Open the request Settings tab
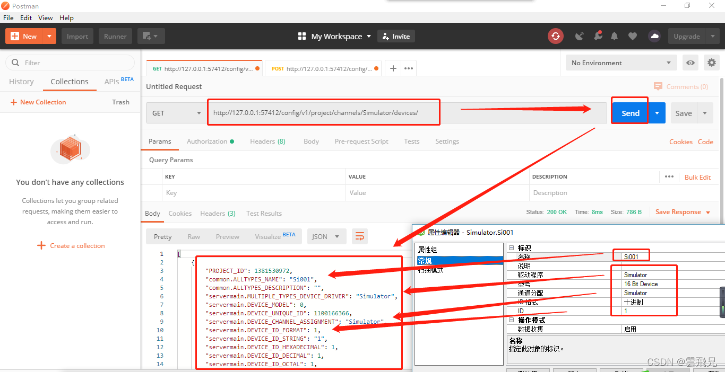Image resolution: width=725 pixels, height=372 pixels. (x=447, y=141)
